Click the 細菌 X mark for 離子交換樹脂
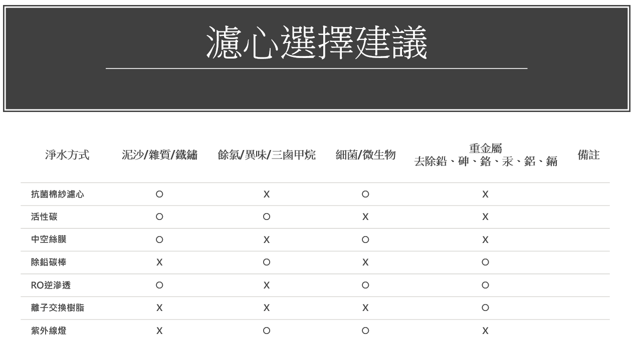 point(365,308)
